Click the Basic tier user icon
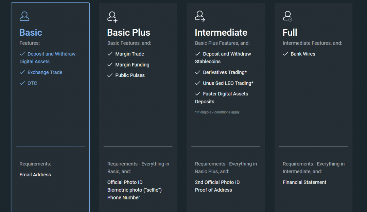367x212 pixels. click(x=24, y=16)
